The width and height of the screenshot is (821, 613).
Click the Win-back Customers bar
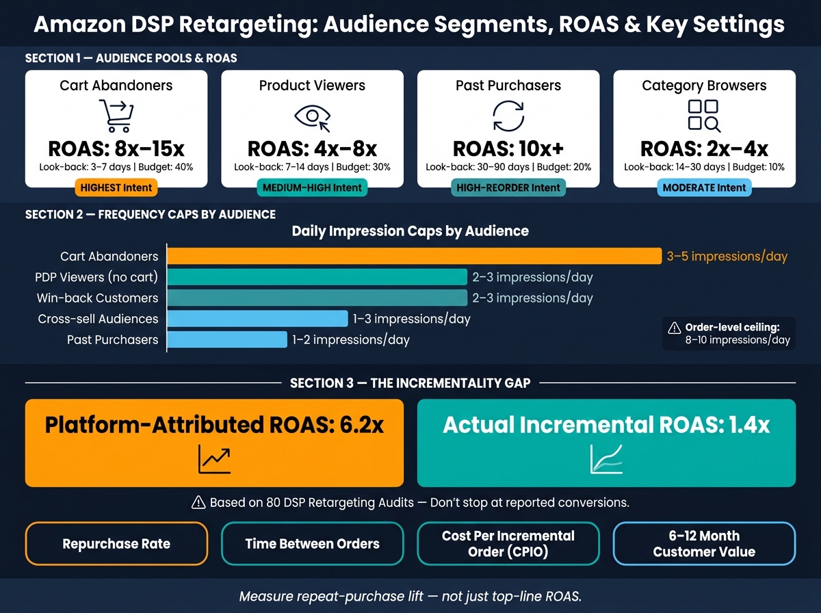317,298
